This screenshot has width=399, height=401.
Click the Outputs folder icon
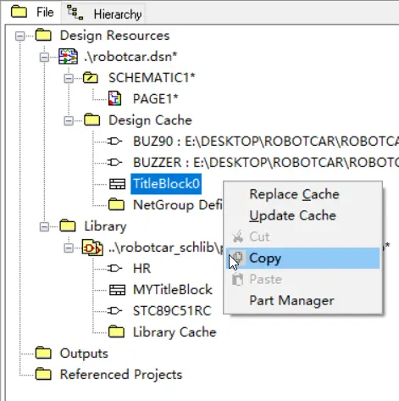coord(43,353)
